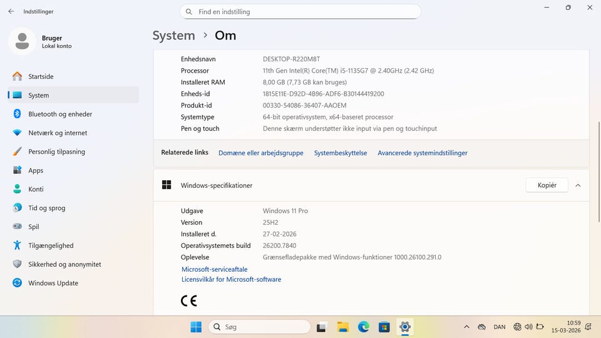Image resolution: width=601 pixels, height=338 pixels.
Task: Open File Explorer from the taskbar
Action: point(342,327)
